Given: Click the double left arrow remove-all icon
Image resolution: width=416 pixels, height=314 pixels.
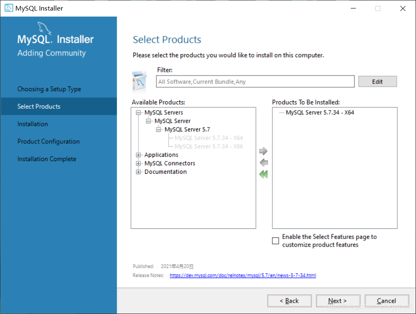Looking at the screenshot, I should click(263, 174).
